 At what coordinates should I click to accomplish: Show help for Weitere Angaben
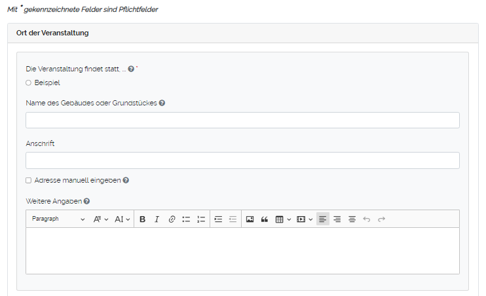point(86,202)
